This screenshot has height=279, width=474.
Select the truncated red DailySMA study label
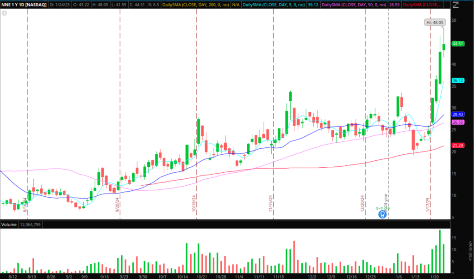422,5
